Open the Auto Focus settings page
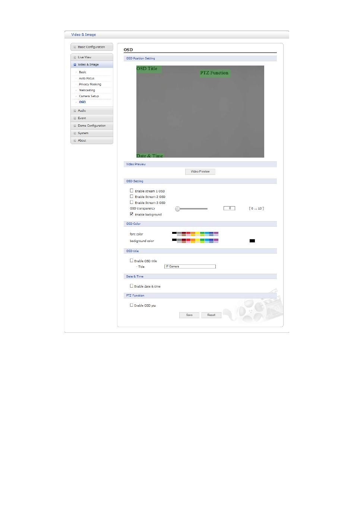This screenshot has width=354, height=518. (x=86, y=78)
